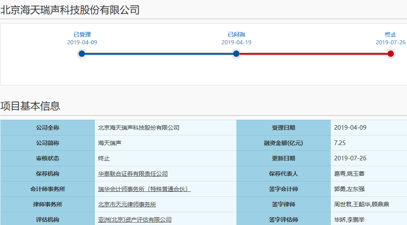This screenshot has height=225, width=407.
Task: Open the 亚洲(北京)资产评估有限公司 link
Action: point(135,220)
